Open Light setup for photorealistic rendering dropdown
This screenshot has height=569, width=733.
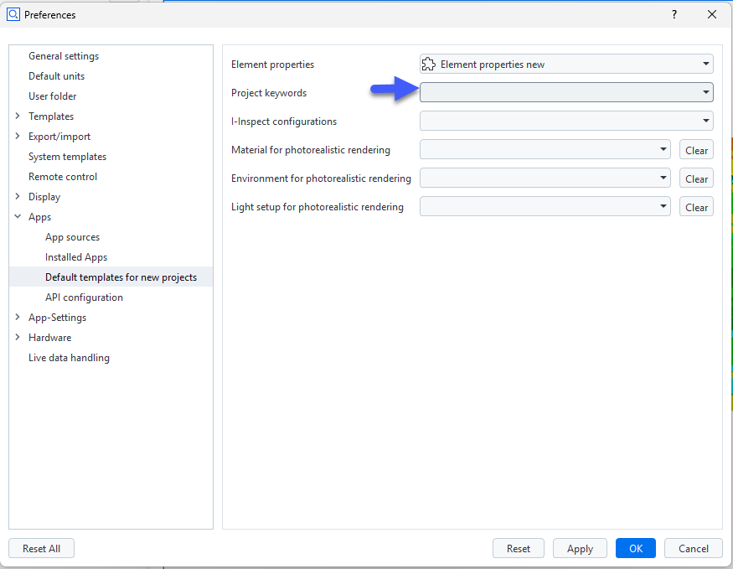click(545, 207)
